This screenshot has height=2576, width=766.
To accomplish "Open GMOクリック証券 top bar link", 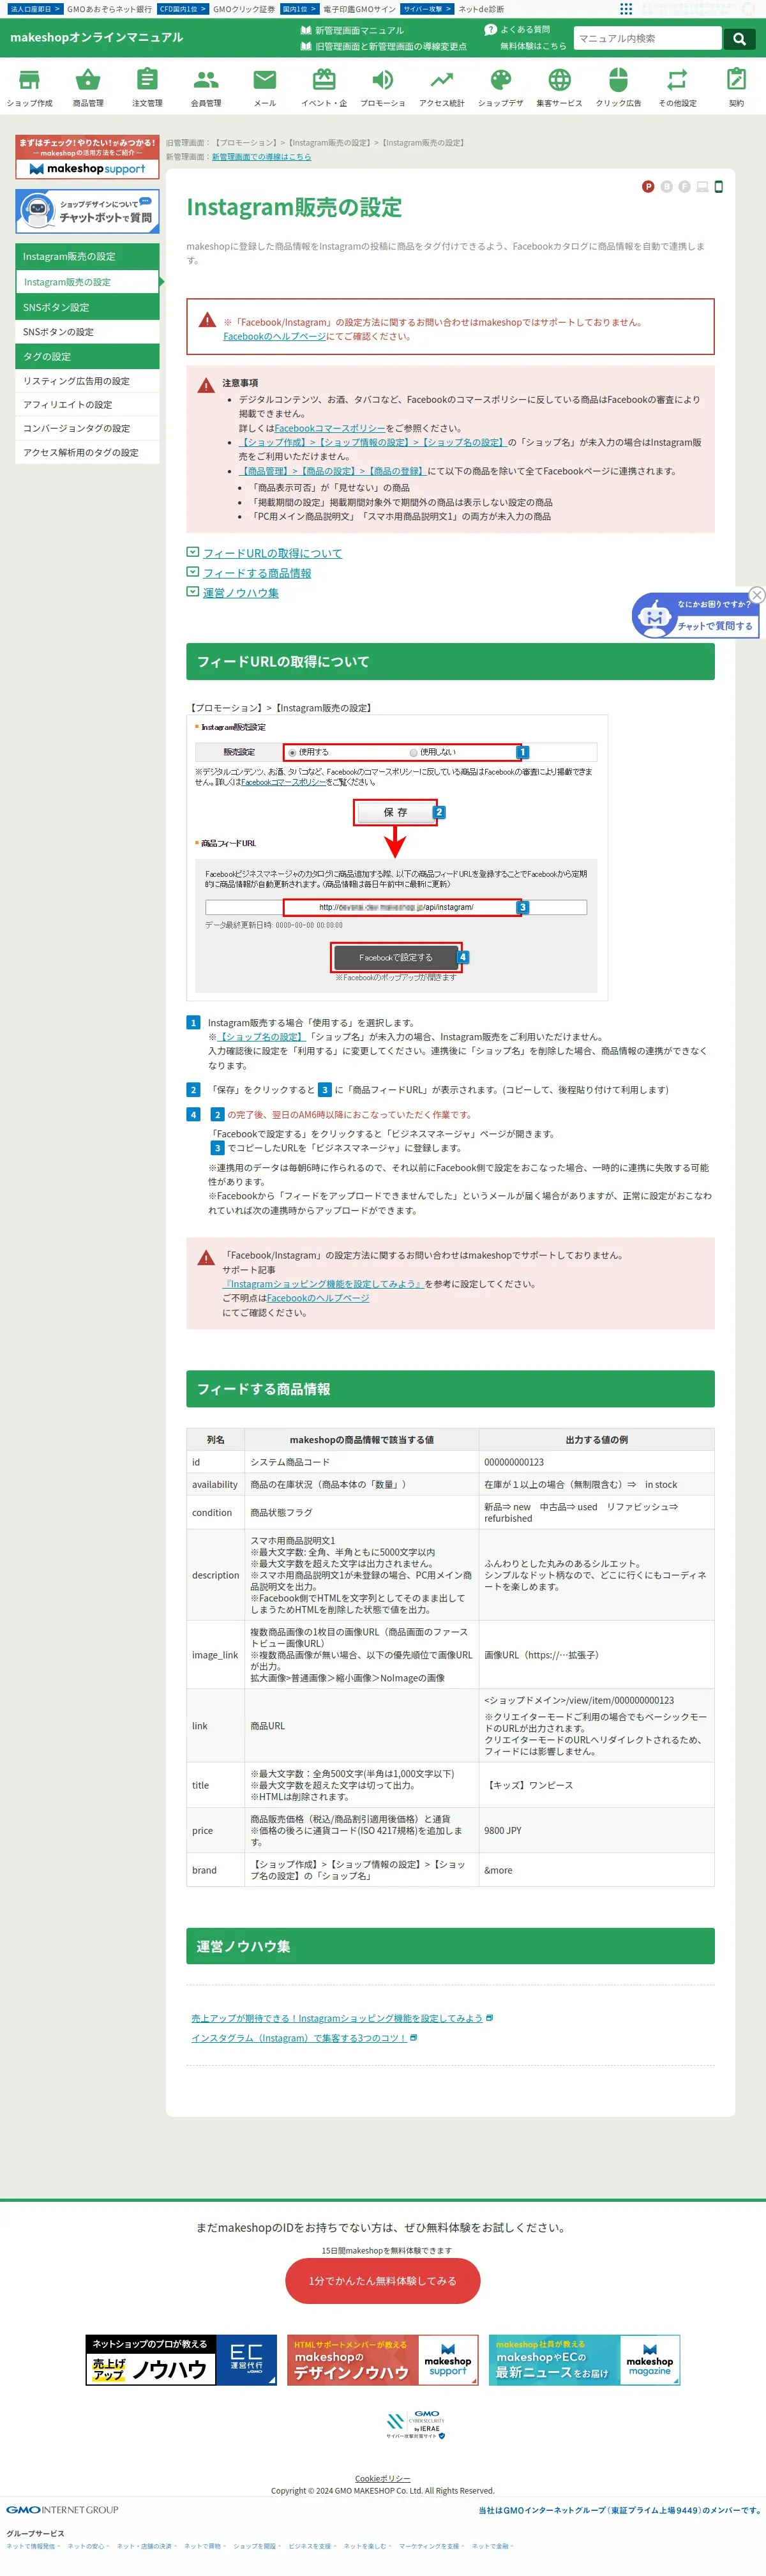I will (244, 9).
